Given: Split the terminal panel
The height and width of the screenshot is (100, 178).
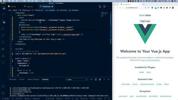Looking at the screenshot, I should point(96,79).
